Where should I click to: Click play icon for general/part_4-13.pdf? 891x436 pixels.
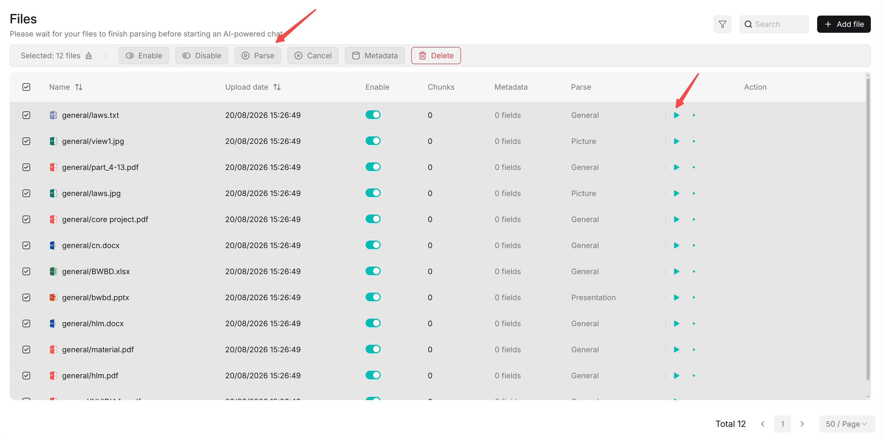click(x=676, y=167)
